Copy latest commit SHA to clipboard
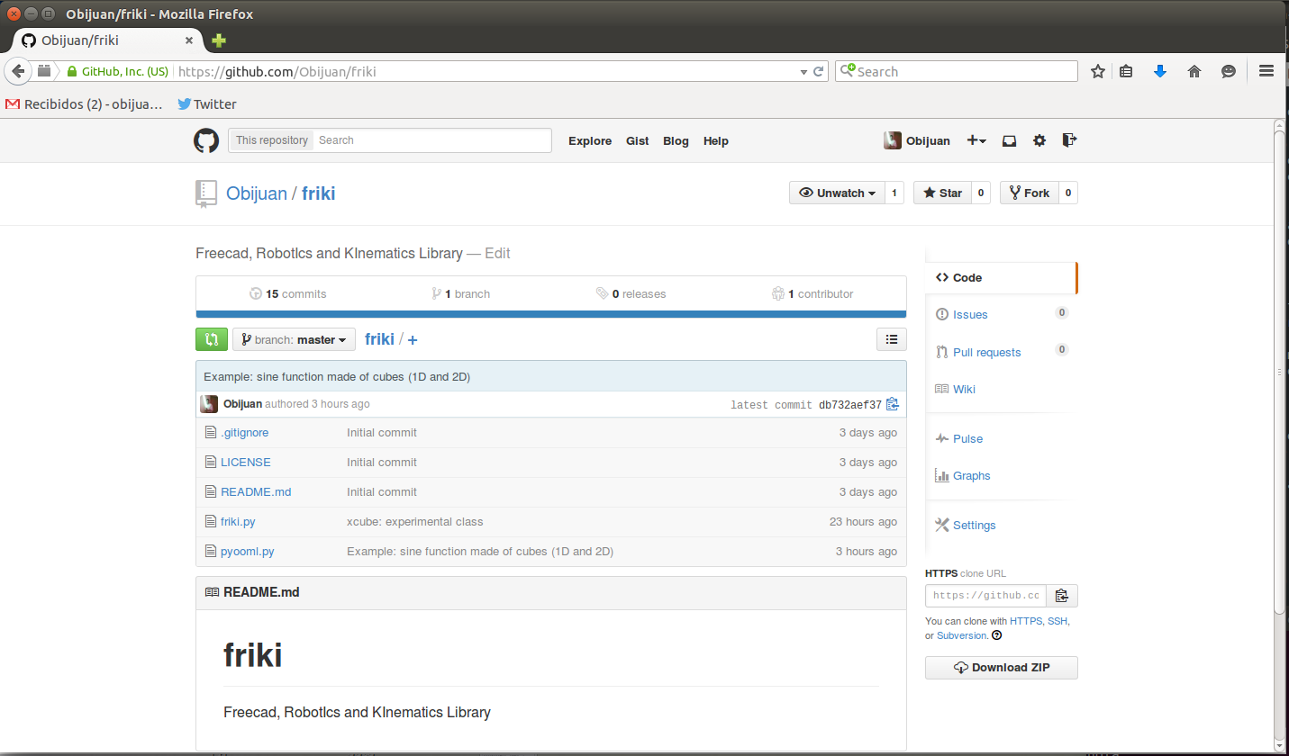This screenshot has width=1289, height=756. (893, 404)
